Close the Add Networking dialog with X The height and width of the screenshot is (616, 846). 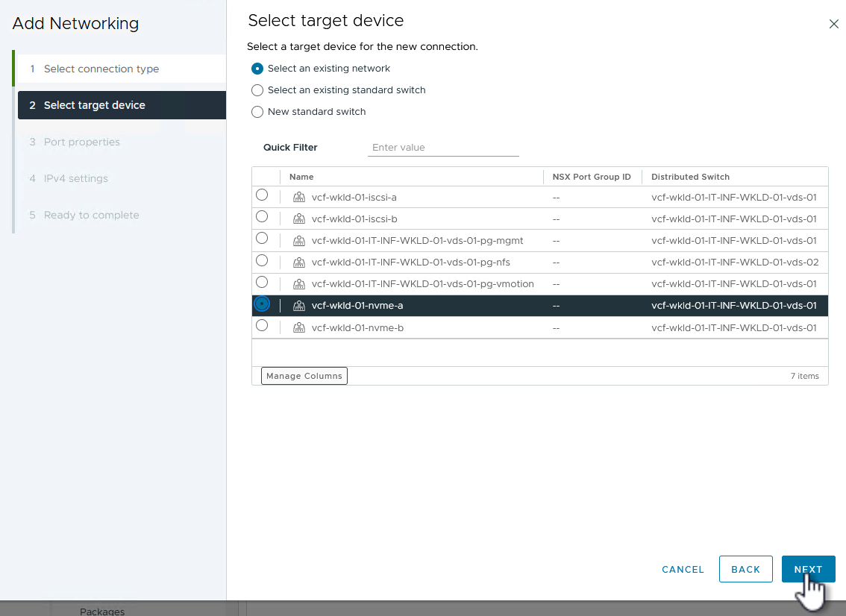point(834,24)
